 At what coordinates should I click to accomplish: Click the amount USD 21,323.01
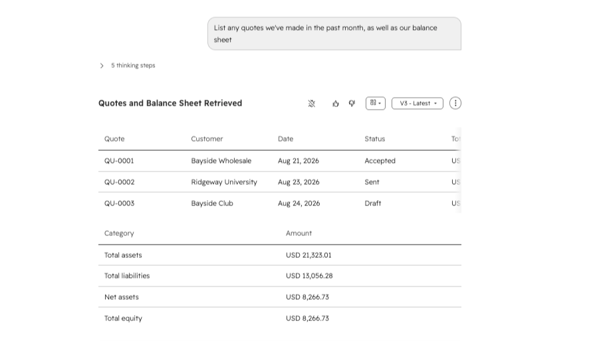[x=309, y=255]
